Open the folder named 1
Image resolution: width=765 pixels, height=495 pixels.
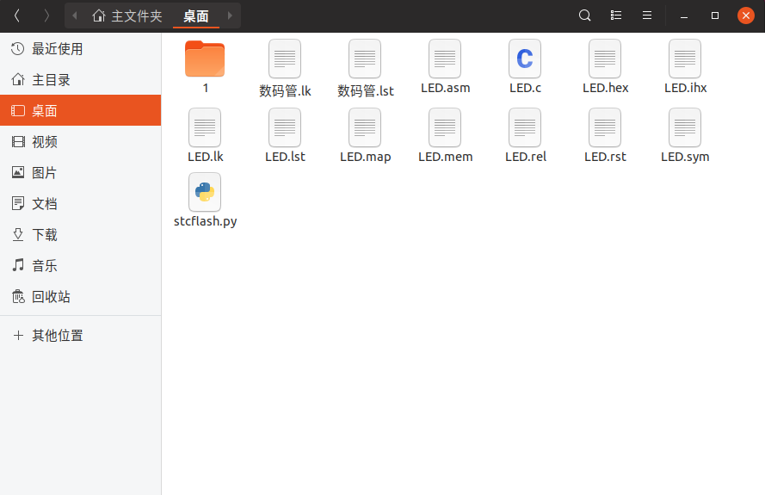[205, 59]
